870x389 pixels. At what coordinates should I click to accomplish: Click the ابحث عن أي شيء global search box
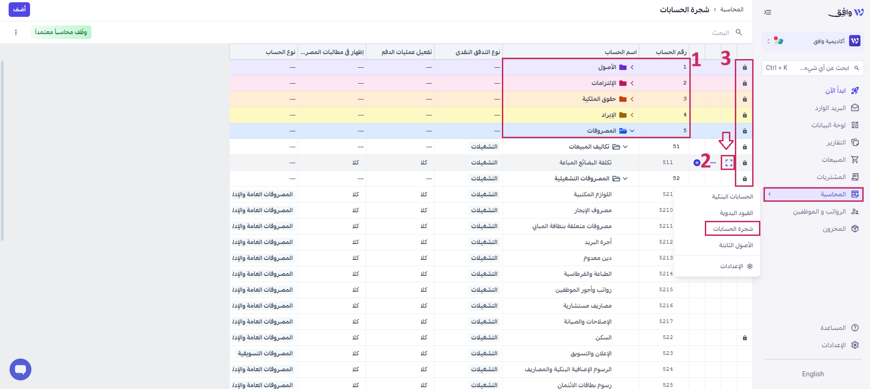[x=813, y=68]
